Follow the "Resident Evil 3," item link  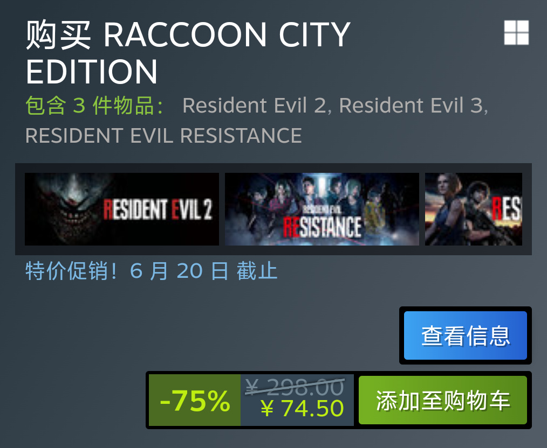pos(414,106)
